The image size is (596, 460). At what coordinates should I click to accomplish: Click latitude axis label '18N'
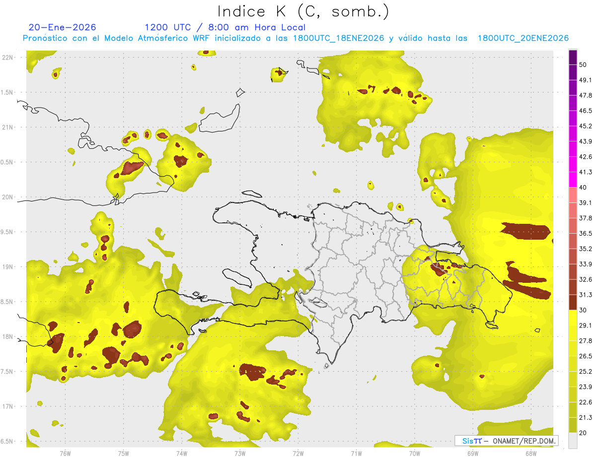(8, 336)
